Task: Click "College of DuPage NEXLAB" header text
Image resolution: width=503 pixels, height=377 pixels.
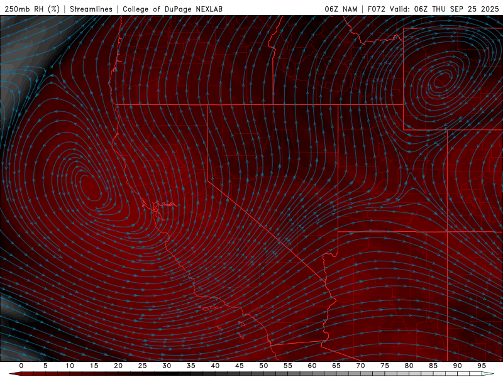Action: pos(172,9)
